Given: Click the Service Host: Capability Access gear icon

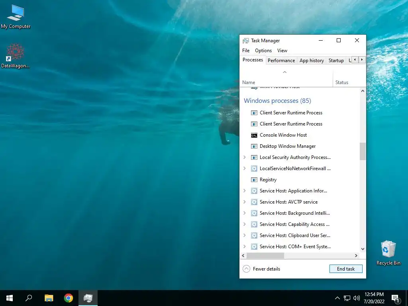Looking at the screenshot, I should (x=254, y=225).
